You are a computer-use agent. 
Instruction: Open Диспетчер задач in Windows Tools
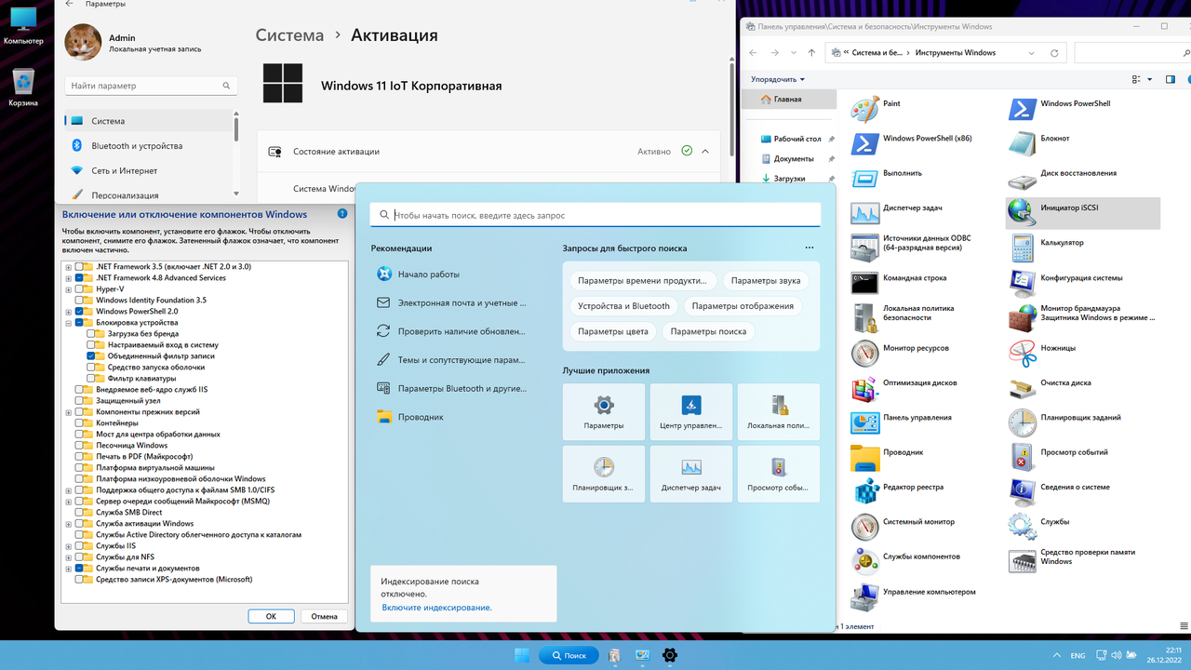(x=864, y=214)
